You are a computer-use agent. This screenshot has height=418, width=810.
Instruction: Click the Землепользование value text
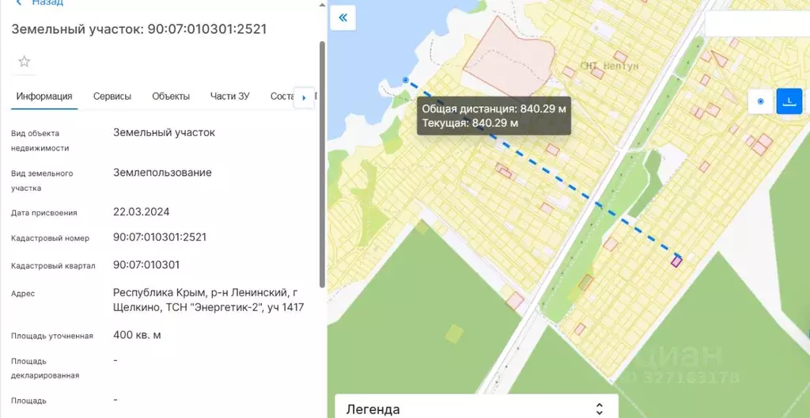coord(163,173)
